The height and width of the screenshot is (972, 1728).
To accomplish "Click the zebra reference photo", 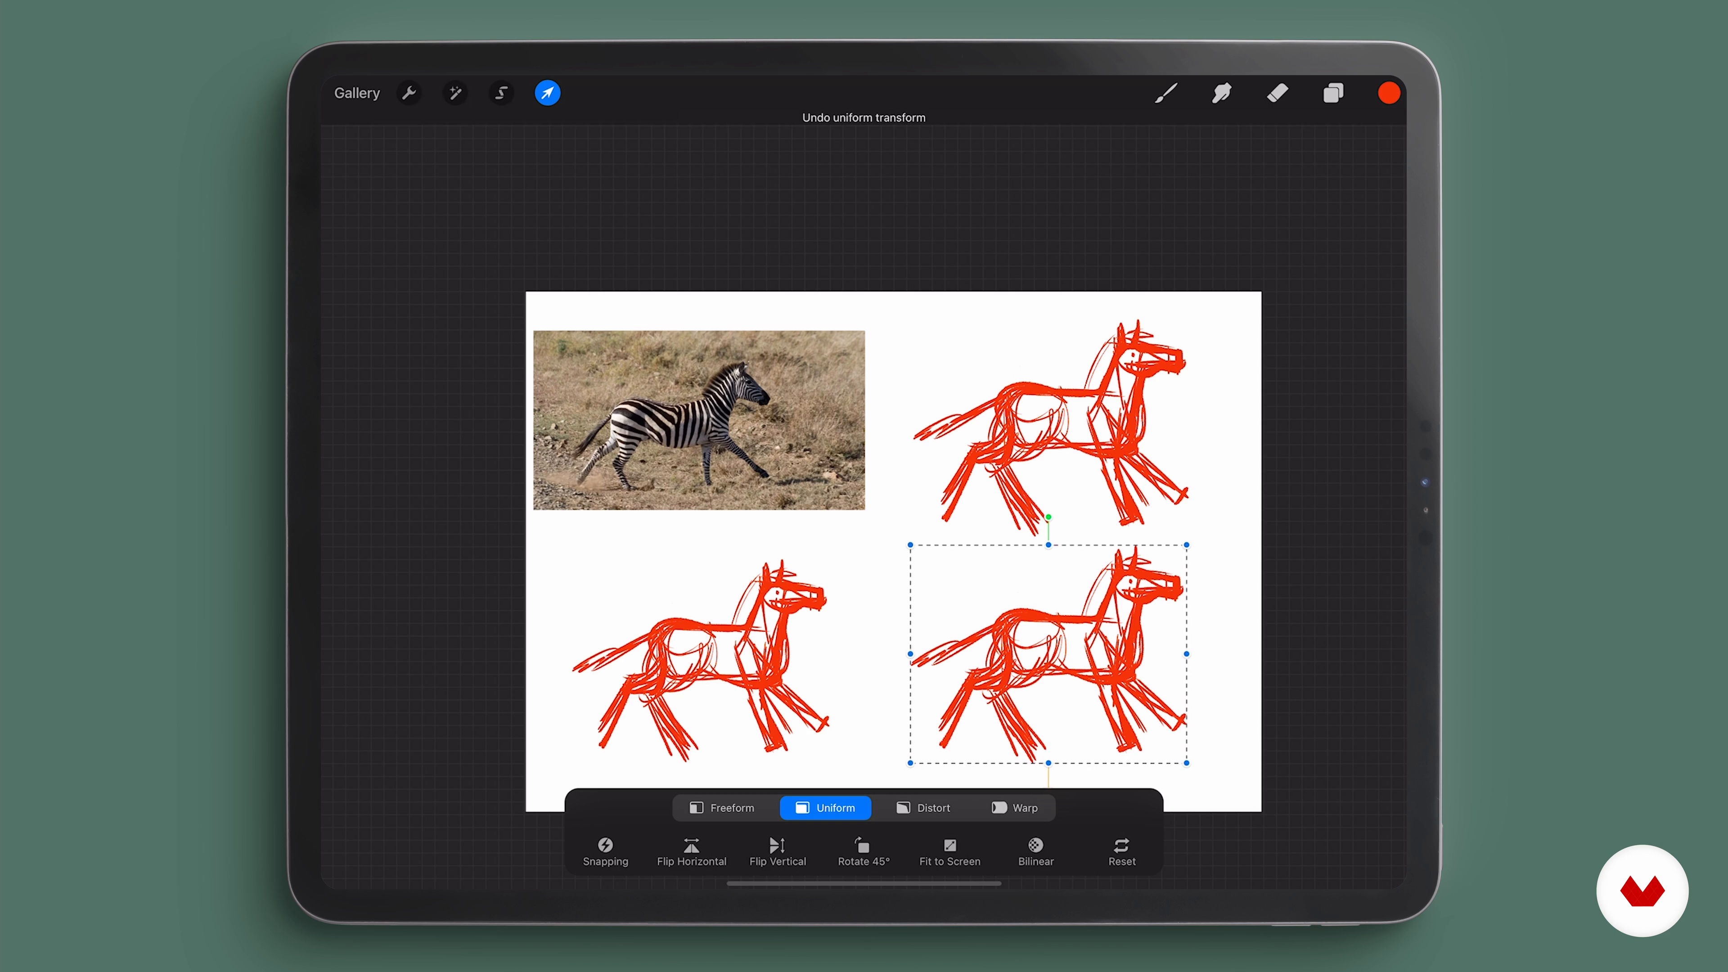I will click(x=699, y=420).
